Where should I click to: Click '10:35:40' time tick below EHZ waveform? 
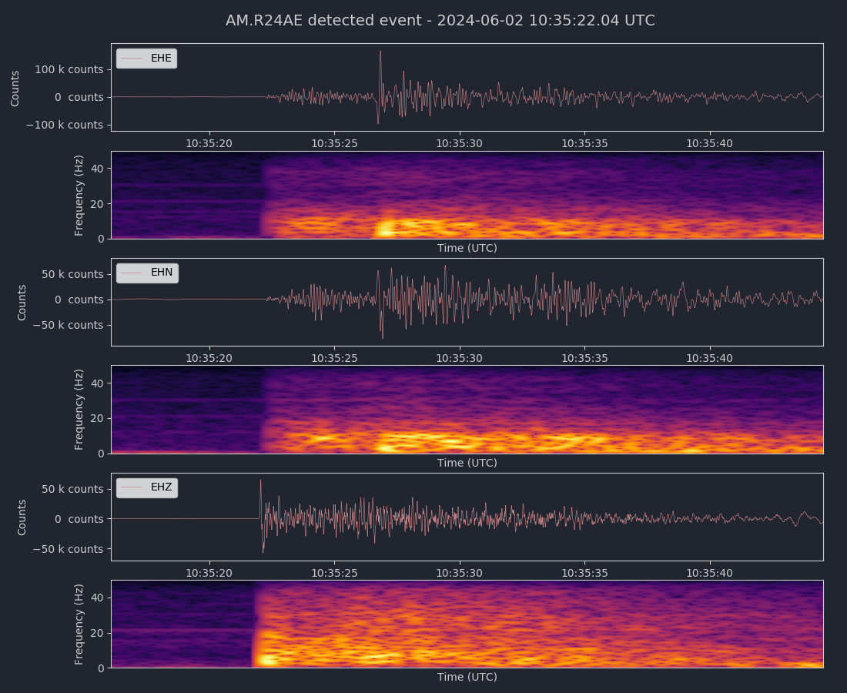pos(710,573)
